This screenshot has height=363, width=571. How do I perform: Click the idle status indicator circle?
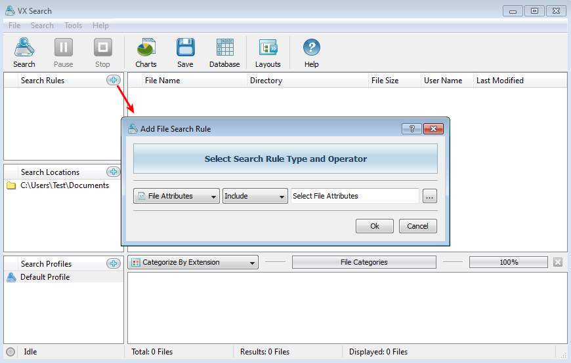tap(11, 352)
